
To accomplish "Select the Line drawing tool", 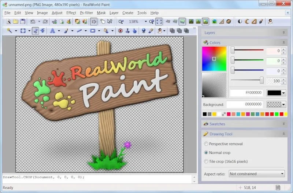I will click(79, 31).
